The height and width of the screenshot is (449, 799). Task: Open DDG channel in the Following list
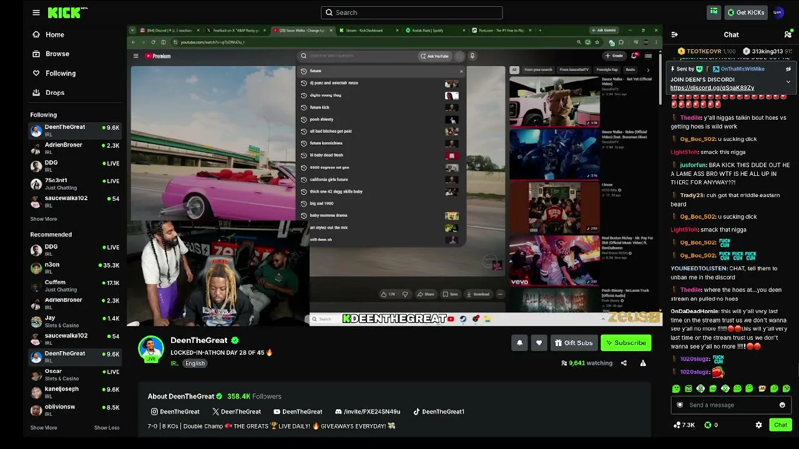click(x=75, y=166)
